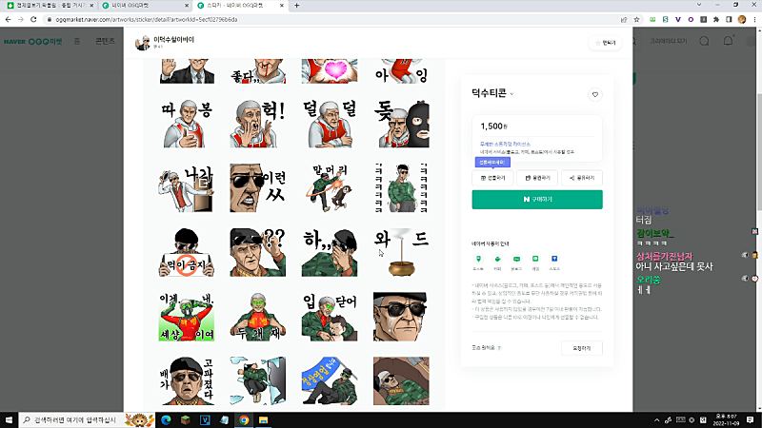Screen dimensions: 762x428
Task: Click the Naver cafe service icon
Action: pyautogui.click(x=497, y=259)
